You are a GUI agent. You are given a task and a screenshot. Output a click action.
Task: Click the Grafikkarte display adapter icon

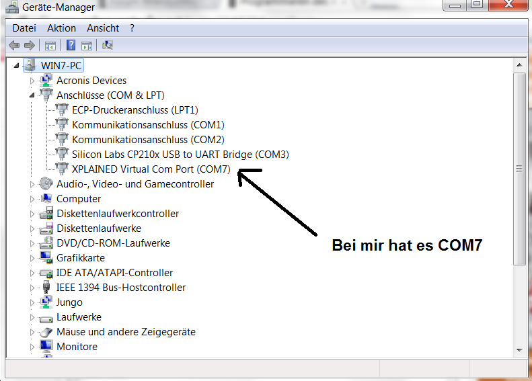[46, 257]
